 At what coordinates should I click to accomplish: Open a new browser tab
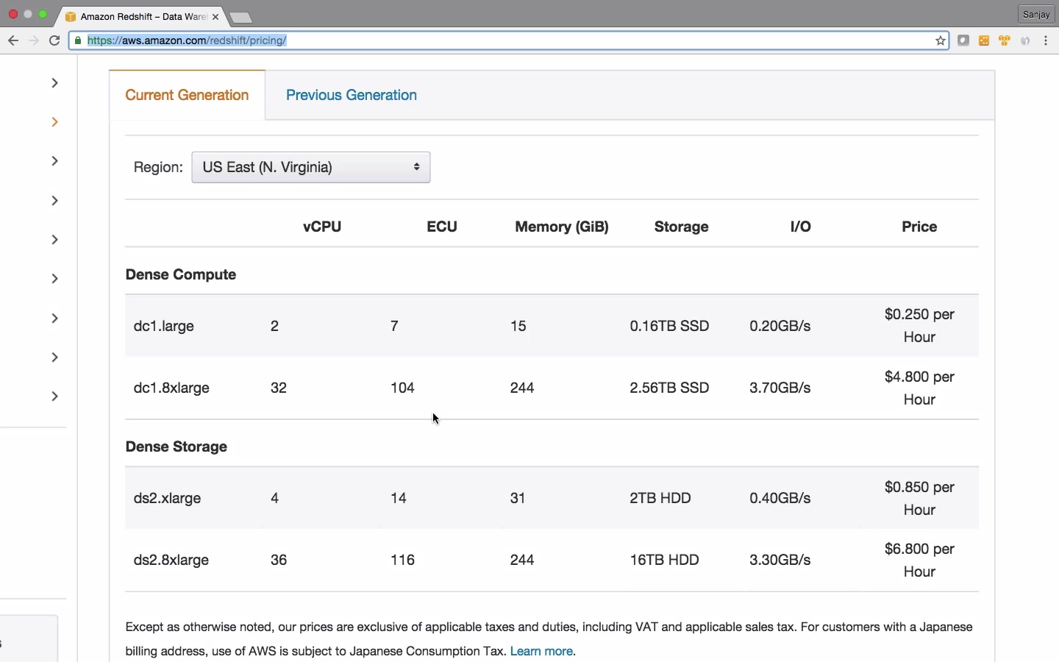coord(242,18)
